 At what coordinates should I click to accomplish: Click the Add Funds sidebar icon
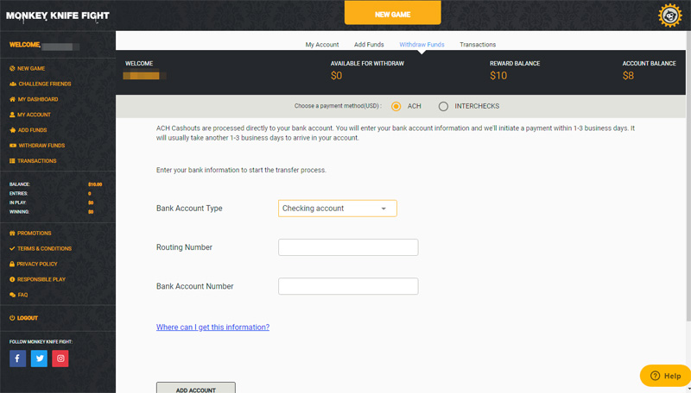pyautogui.click(x=12, y=130)
